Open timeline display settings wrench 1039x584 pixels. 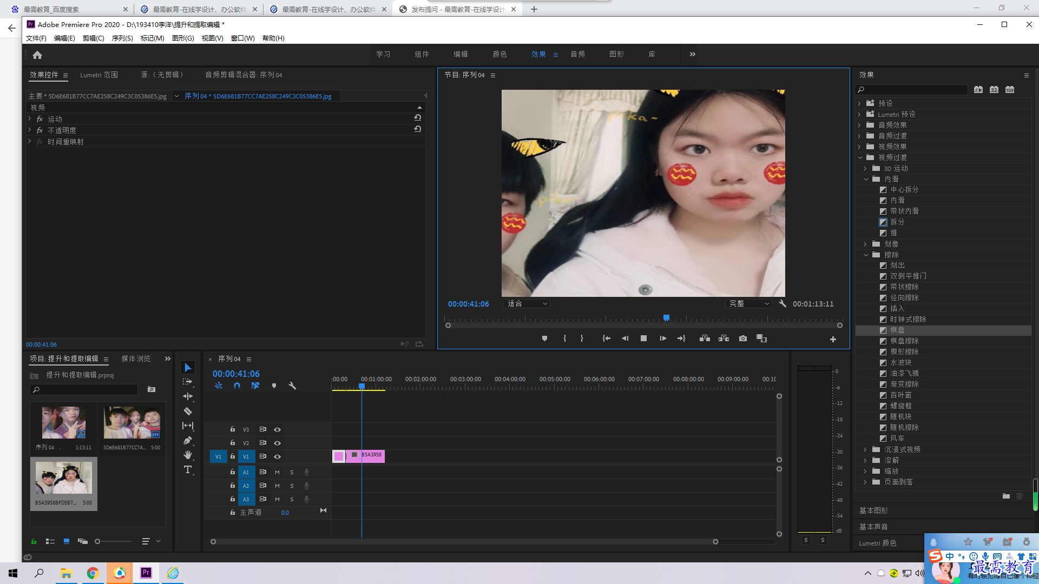click(292, 386)
